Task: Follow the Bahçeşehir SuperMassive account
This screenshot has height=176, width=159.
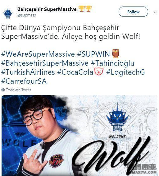Action: pyautogui.click(x=133, y=12)
